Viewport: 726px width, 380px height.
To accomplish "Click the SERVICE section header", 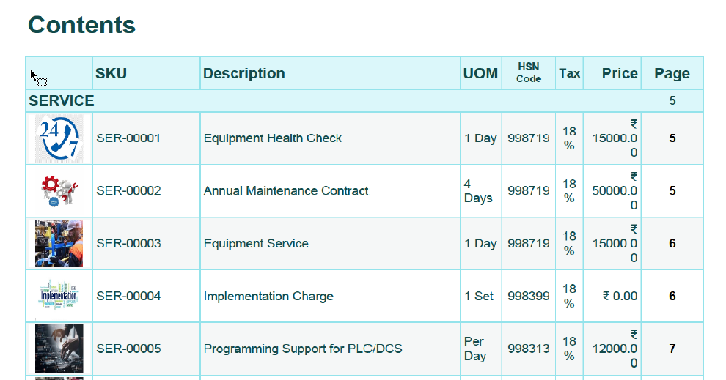I will 62,101.
